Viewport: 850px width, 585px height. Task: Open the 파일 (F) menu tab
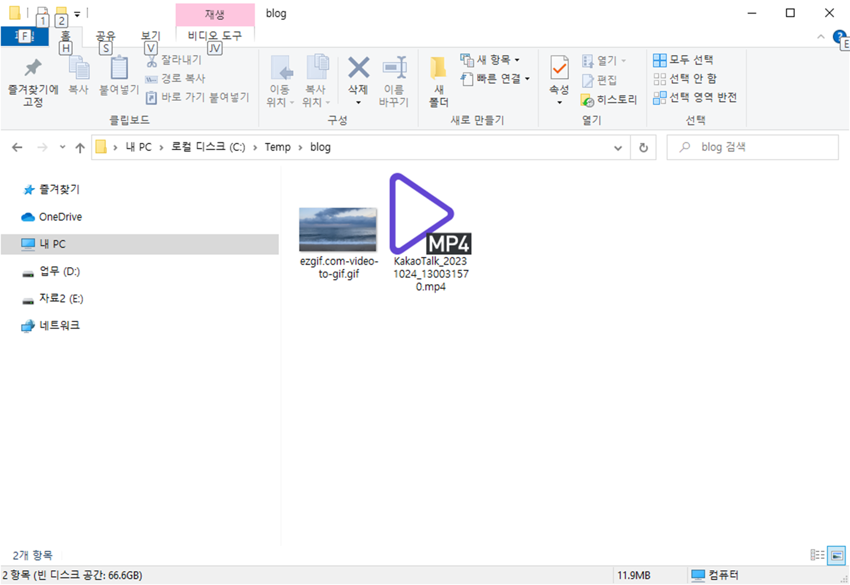(25, 37)
